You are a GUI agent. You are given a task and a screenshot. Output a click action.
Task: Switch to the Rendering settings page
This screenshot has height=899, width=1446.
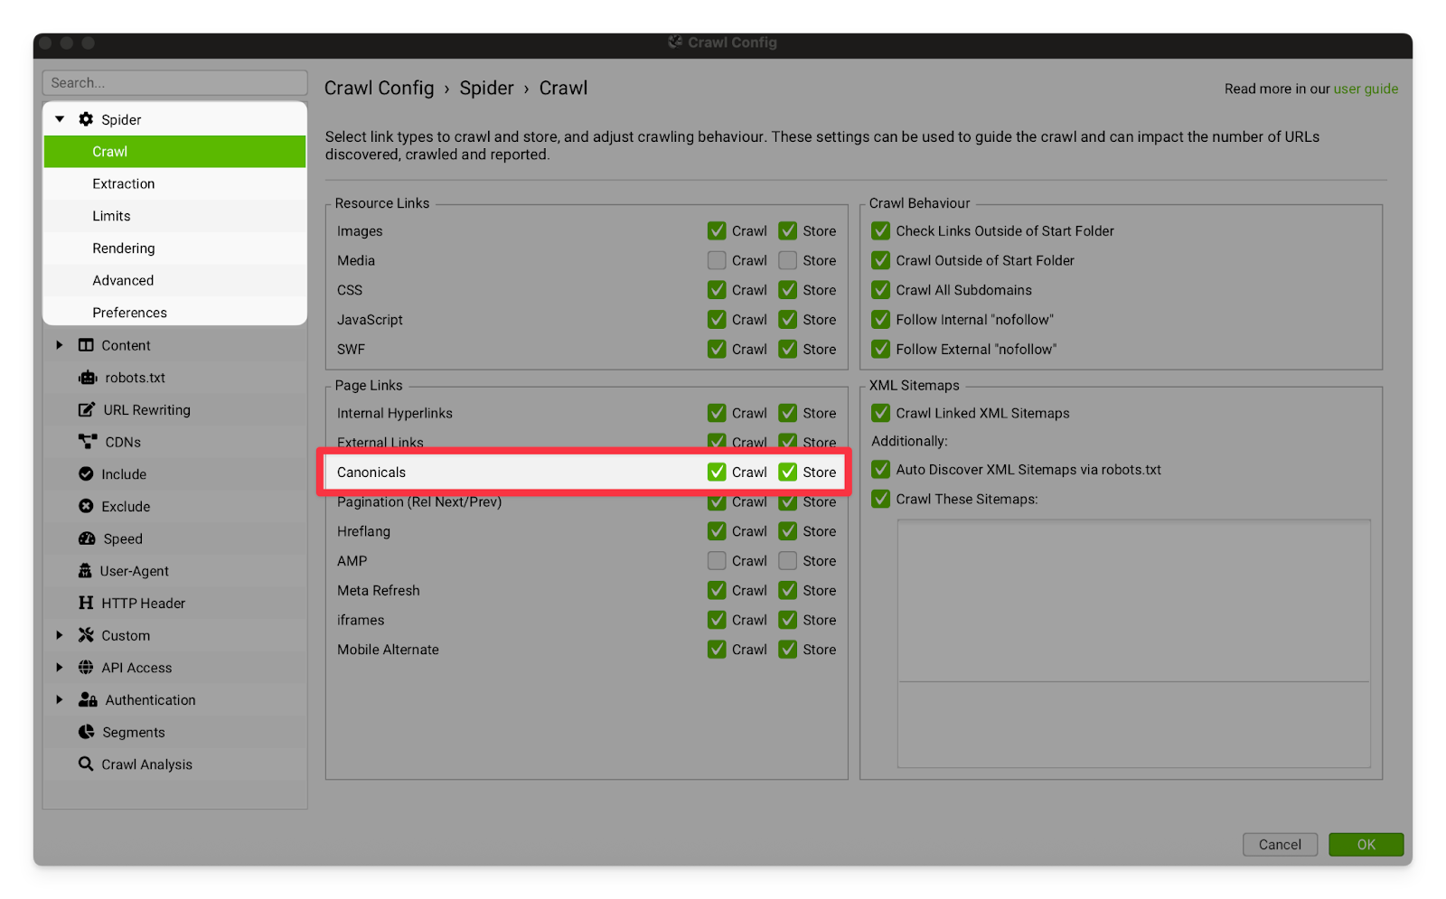(124, 248)
